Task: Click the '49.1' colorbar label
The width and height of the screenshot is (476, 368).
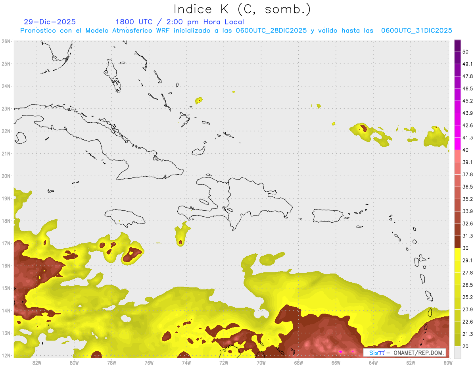Action: [x=467, y=64]
